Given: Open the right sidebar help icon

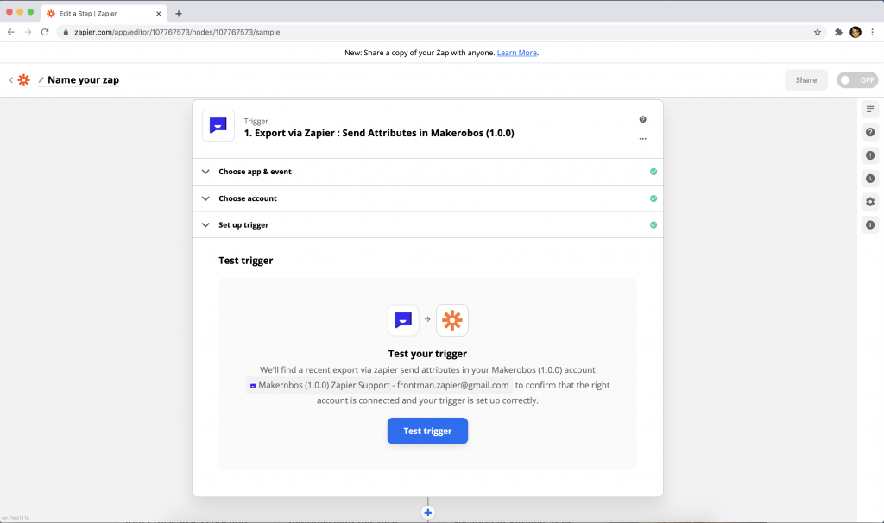Looking at the screenshot, I should click(870, 132).
